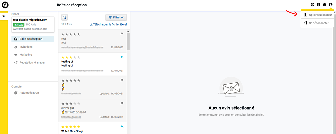
Task: Click the Invitations paper plane icon
Action: tap(16, 47)
